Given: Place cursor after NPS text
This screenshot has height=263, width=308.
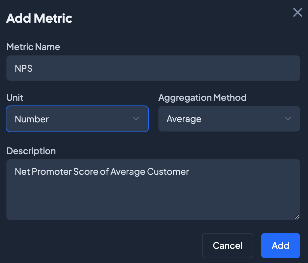Looking at the screenshot, I should coord(33,68).
